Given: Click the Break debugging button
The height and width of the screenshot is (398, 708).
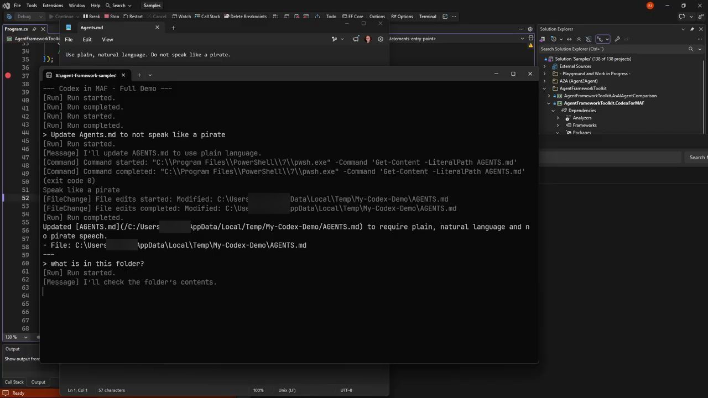Looking at the screenshot, I should tap(91, 17).
